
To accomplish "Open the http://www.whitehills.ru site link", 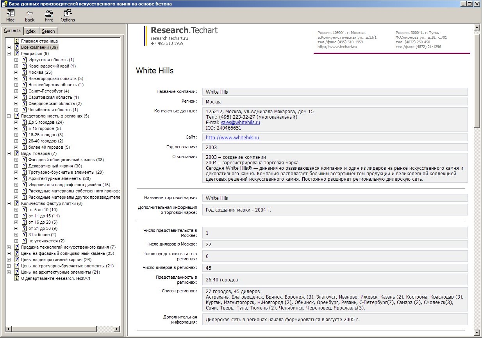I will click(x=232, y=137).
